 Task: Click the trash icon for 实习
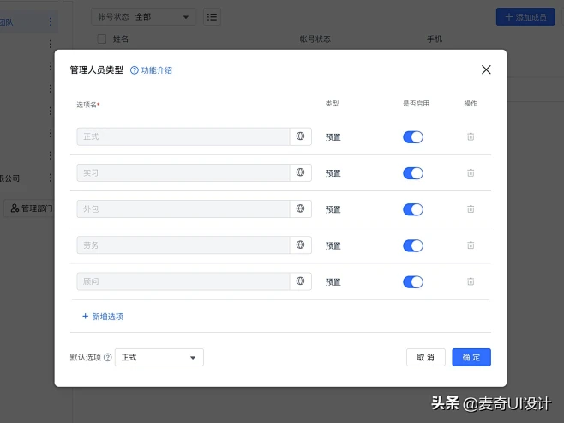pyautogui.click(x=471, y=172)
